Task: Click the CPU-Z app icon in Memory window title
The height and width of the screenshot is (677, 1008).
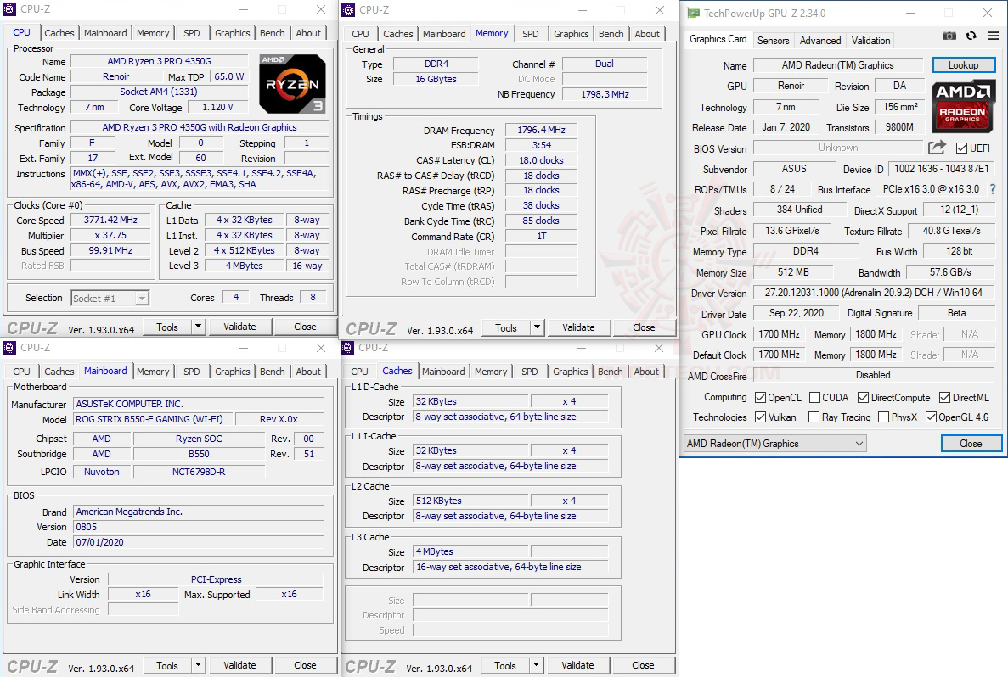Action: pos(348,9)
